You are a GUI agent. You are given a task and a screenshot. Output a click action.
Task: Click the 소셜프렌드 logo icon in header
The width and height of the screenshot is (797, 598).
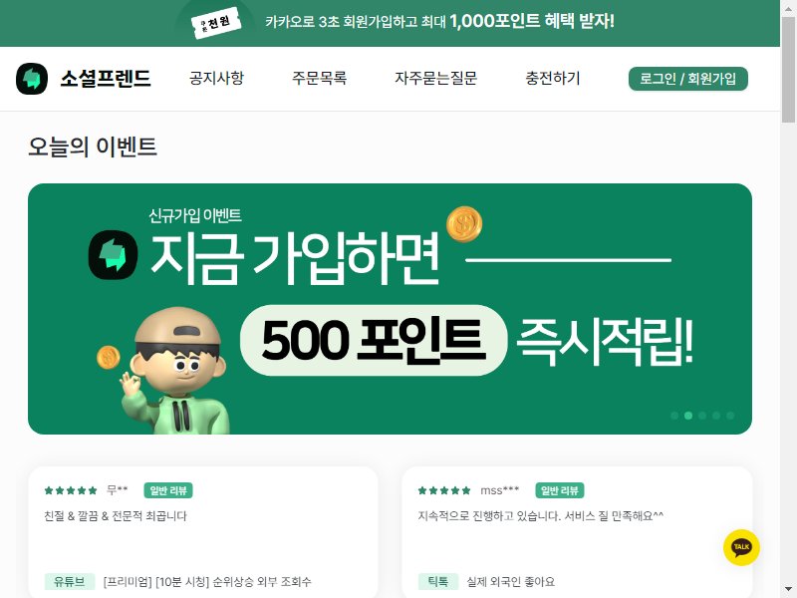[x=32, y=79]
